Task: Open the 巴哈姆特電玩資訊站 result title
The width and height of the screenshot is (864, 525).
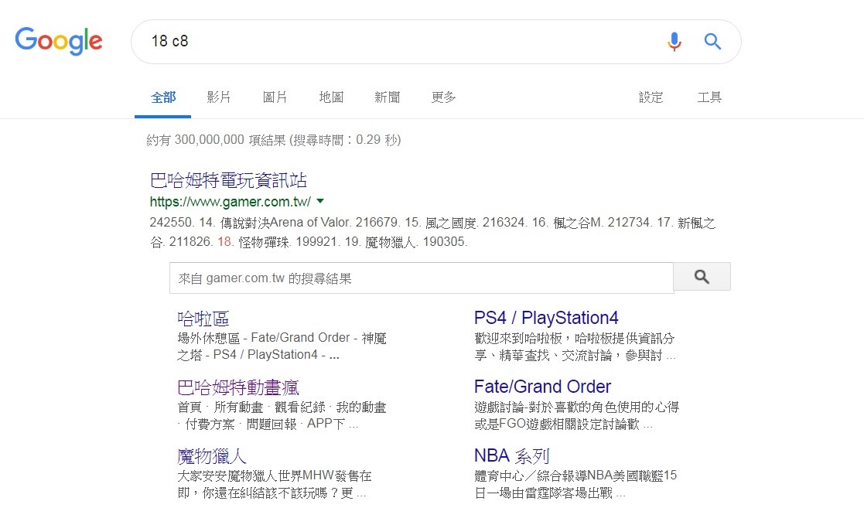Action: coord(229,180)
